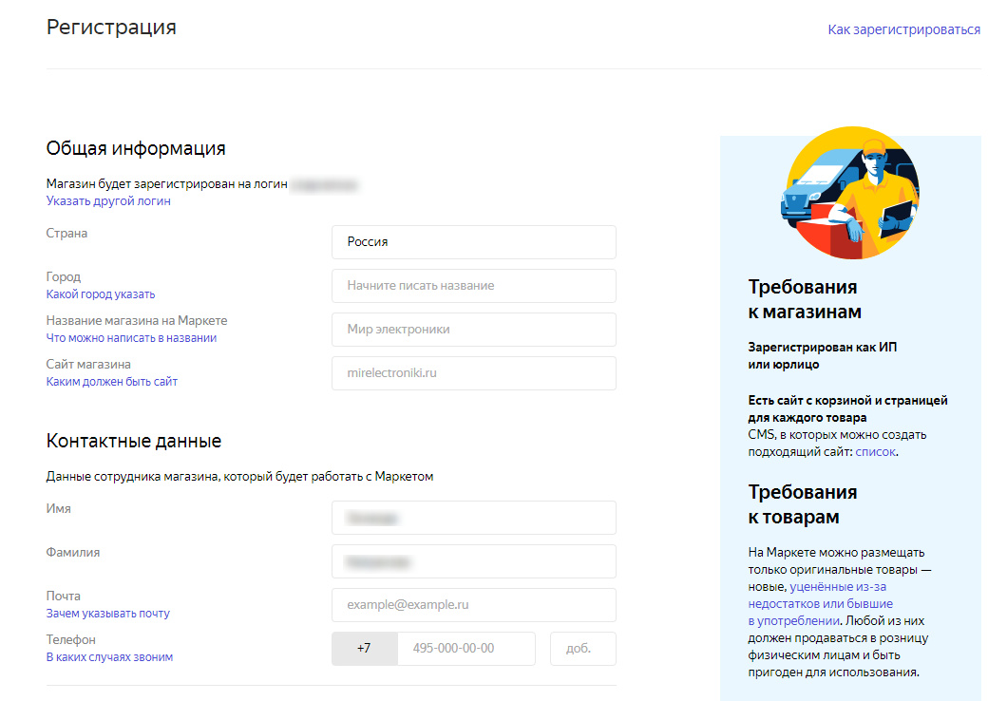
Task: Open 'Что можно написать в названии' link
Action: (x=132, y=337)
